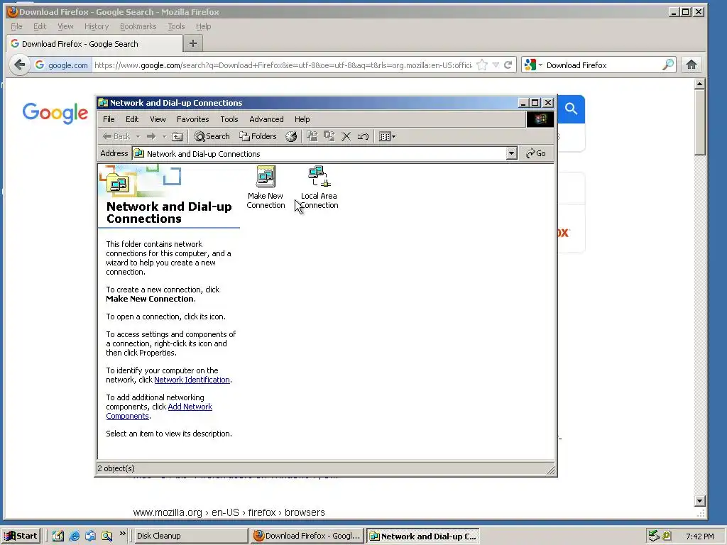Viewport: 727px width, 545px height.
Task: Open the URL history dropdown arrow in Firefox
Action: (496, 65)
